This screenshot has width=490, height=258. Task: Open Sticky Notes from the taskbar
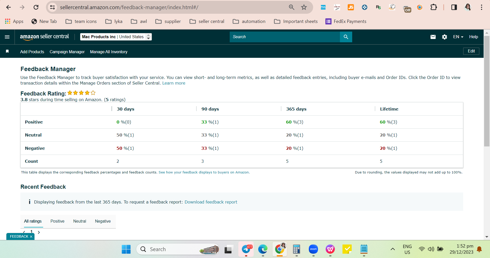(x=347, y=249)
